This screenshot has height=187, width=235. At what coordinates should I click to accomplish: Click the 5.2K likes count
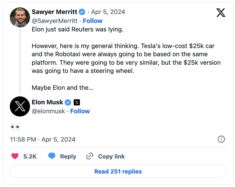[x=30, y=156]
